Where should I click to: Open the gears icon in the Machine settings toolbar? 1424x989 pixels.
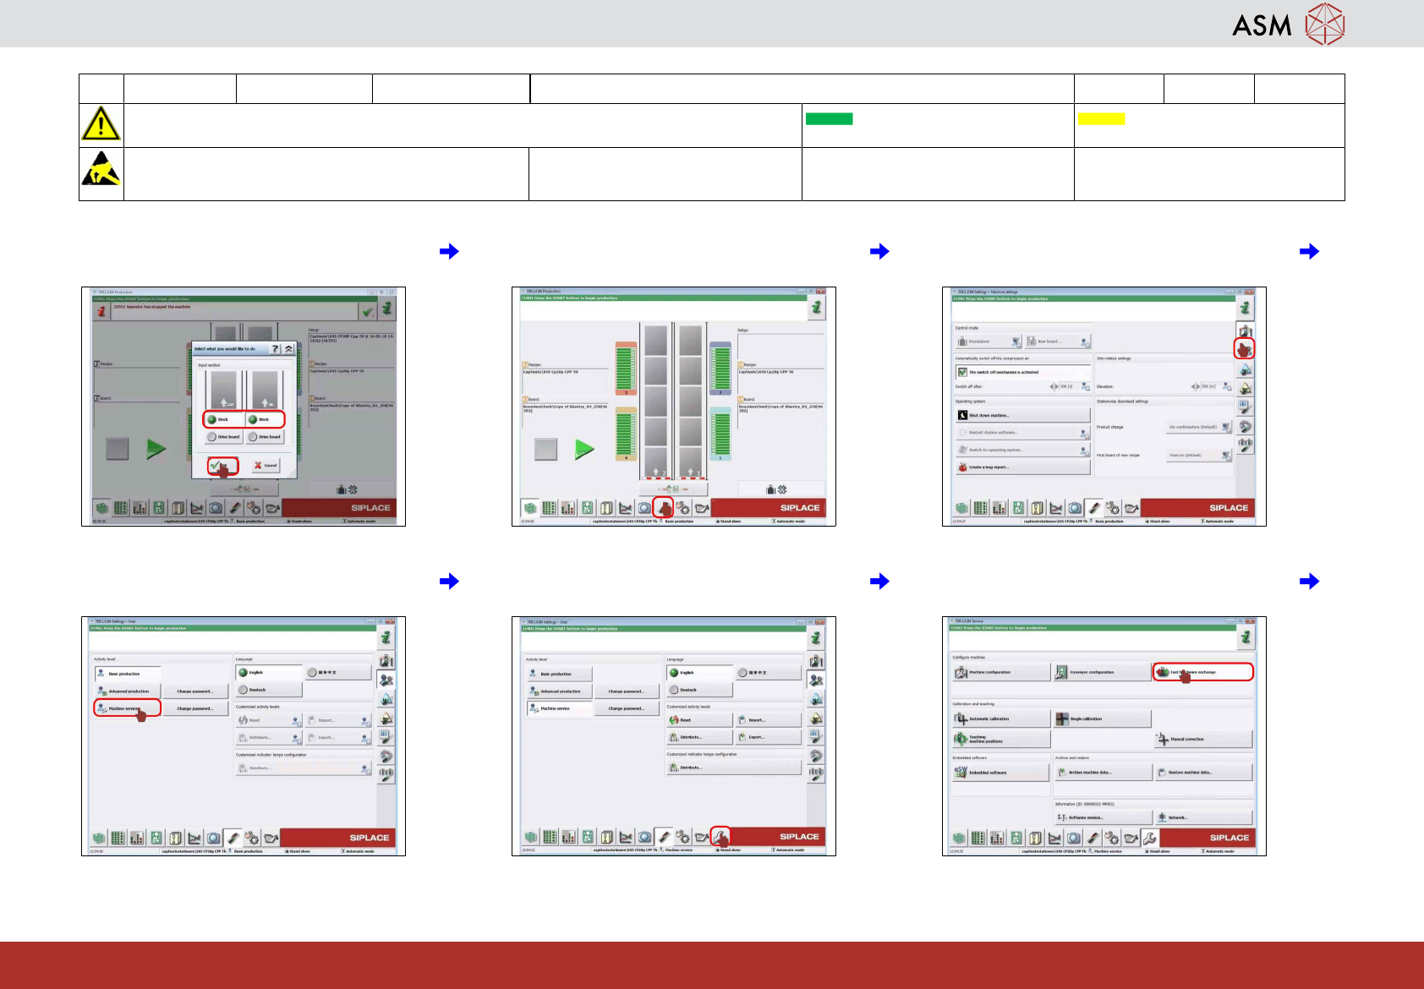[x=1113, y=508]
